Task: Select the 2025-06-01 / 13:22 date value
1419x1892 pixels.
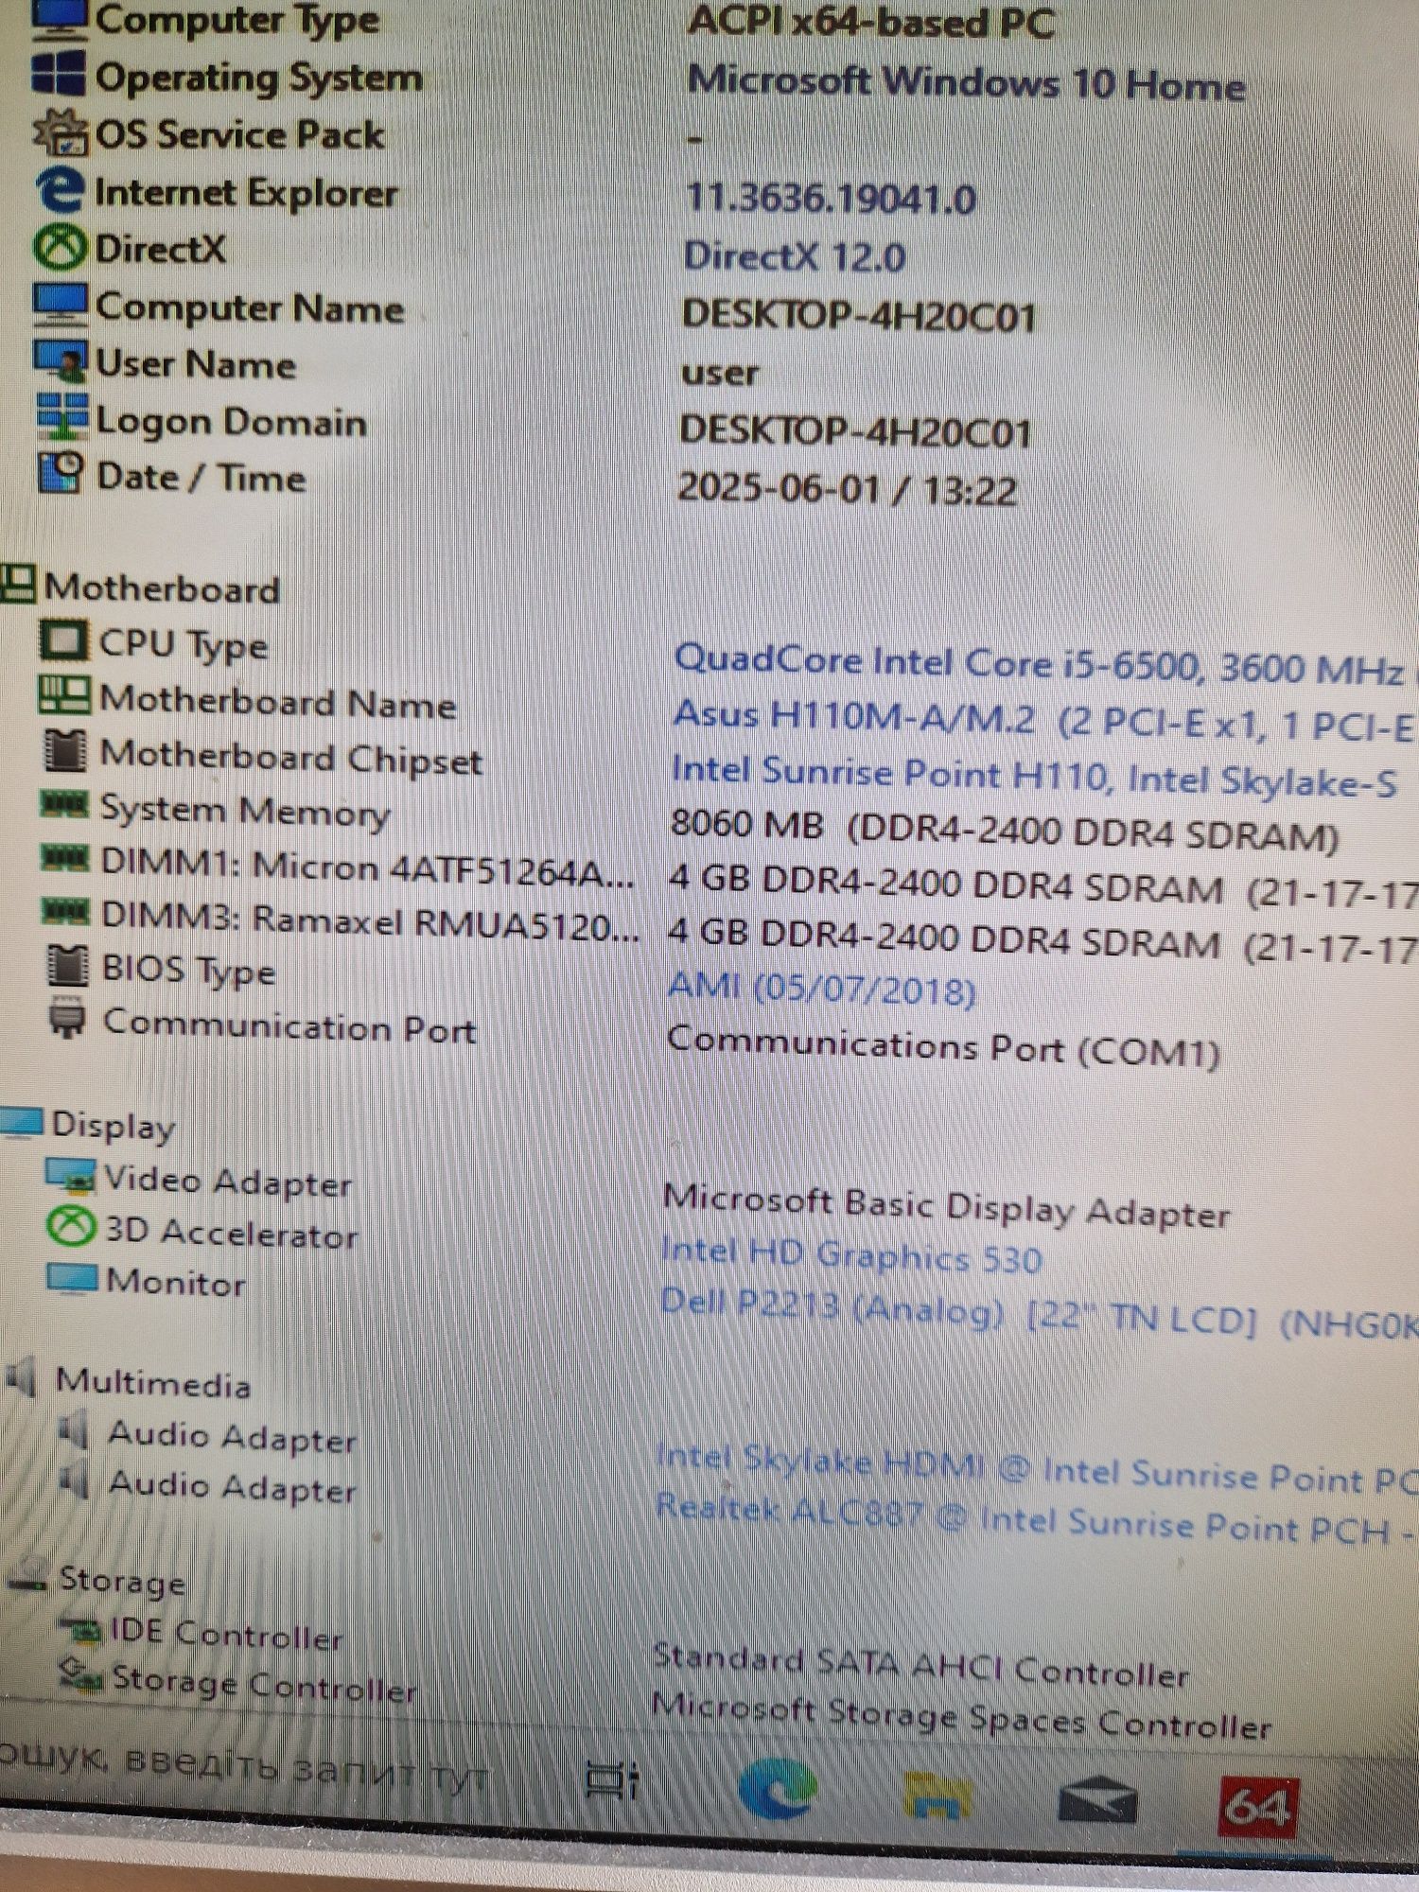Action: coord(848,489)
